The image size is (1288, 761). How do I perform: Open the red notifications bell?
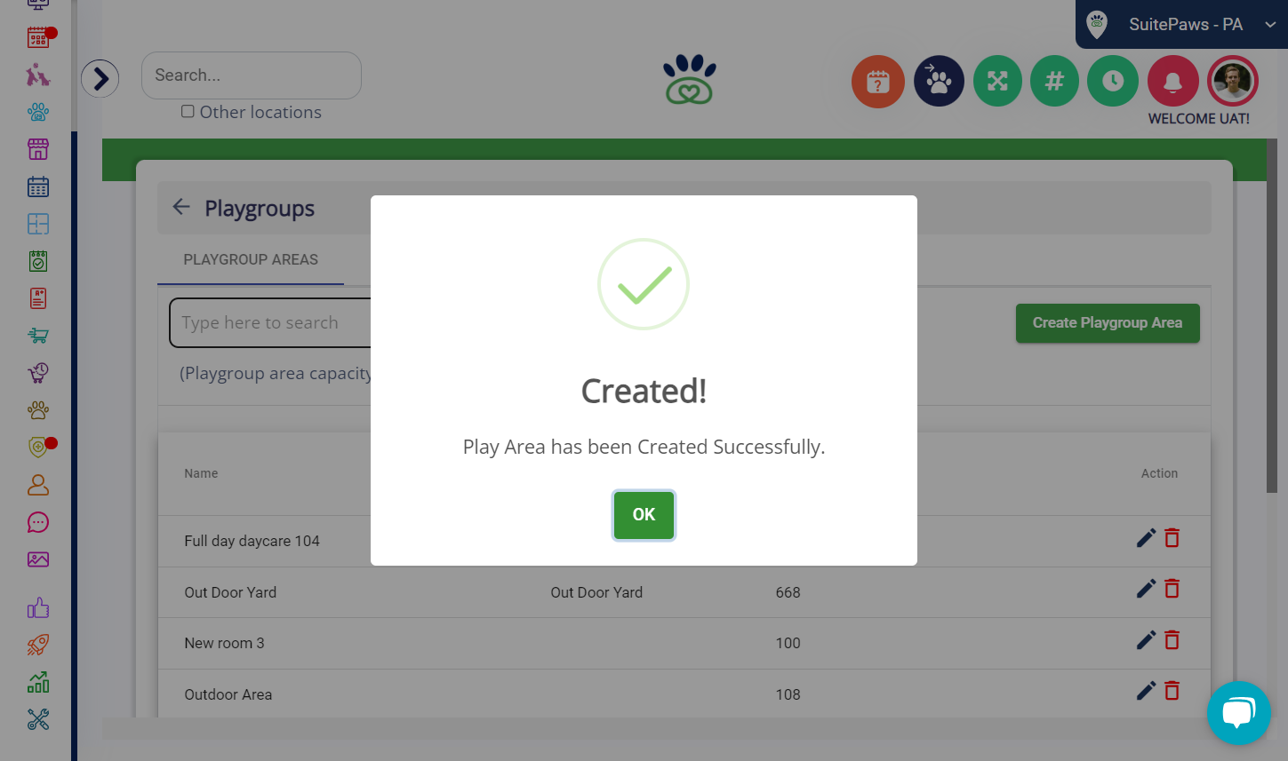1172,82
